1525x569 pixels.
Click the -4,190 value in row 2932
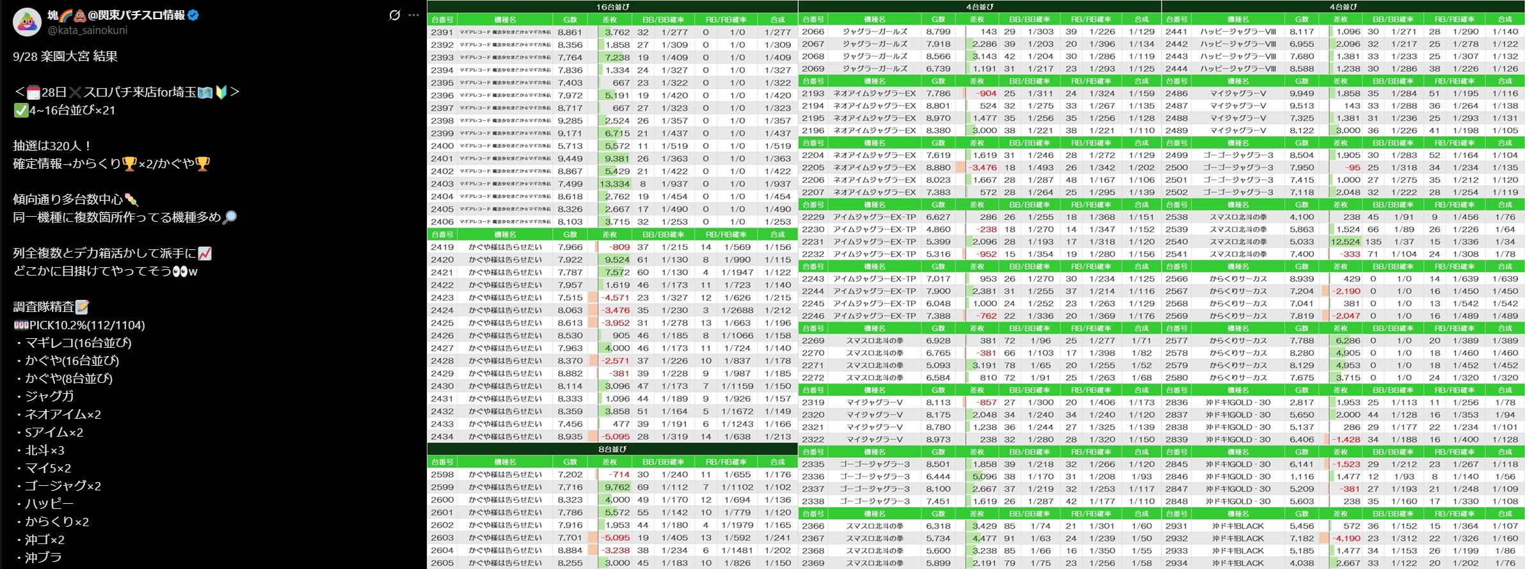pos(1346,538)
